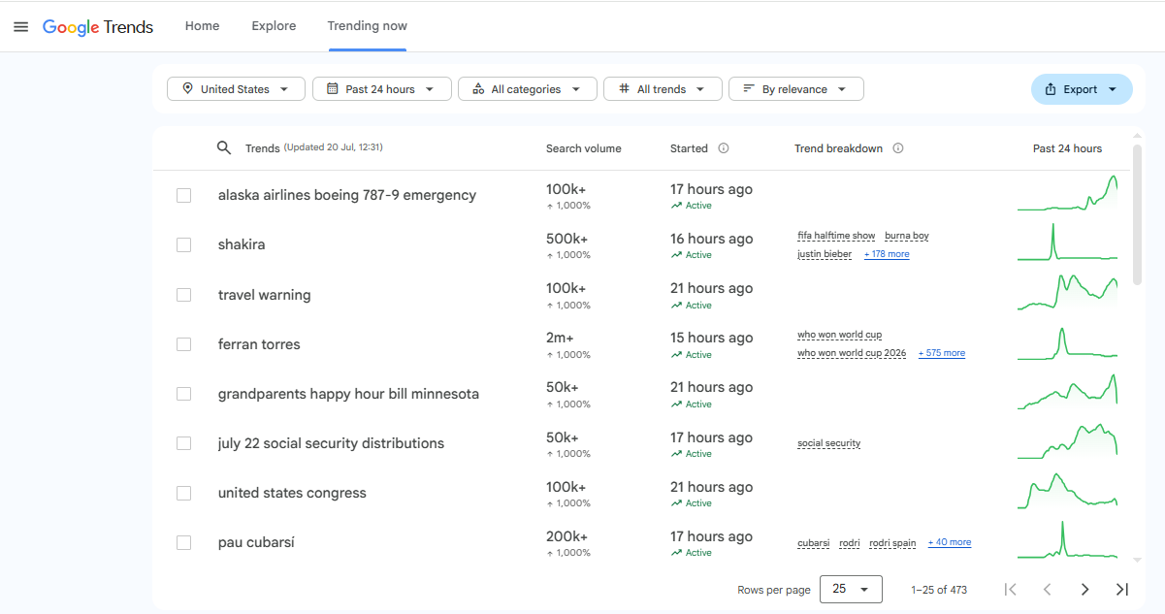Tick the travel warning checkbox
Screen dimensions: 1165x614
click(184, 295)
